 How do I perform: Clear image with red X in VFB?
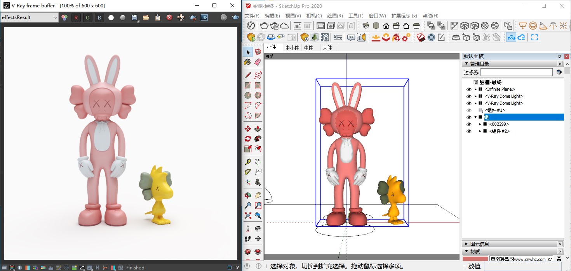point(169,17)
